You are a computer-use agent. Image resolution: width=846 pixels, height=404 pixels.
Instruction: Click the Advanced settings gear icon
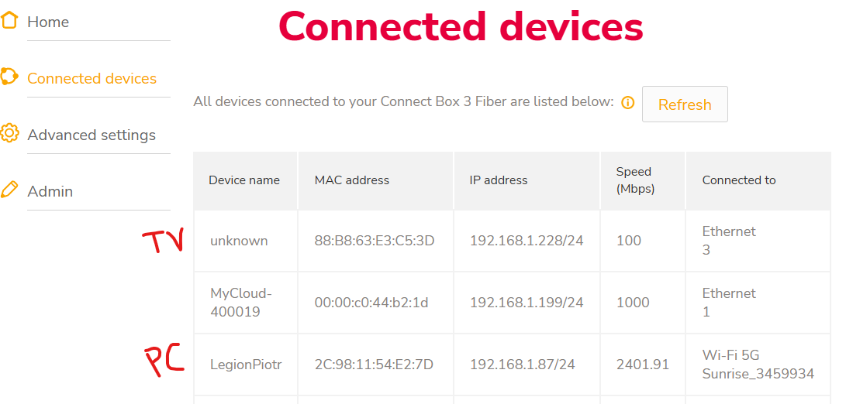(x=9, y=133)
